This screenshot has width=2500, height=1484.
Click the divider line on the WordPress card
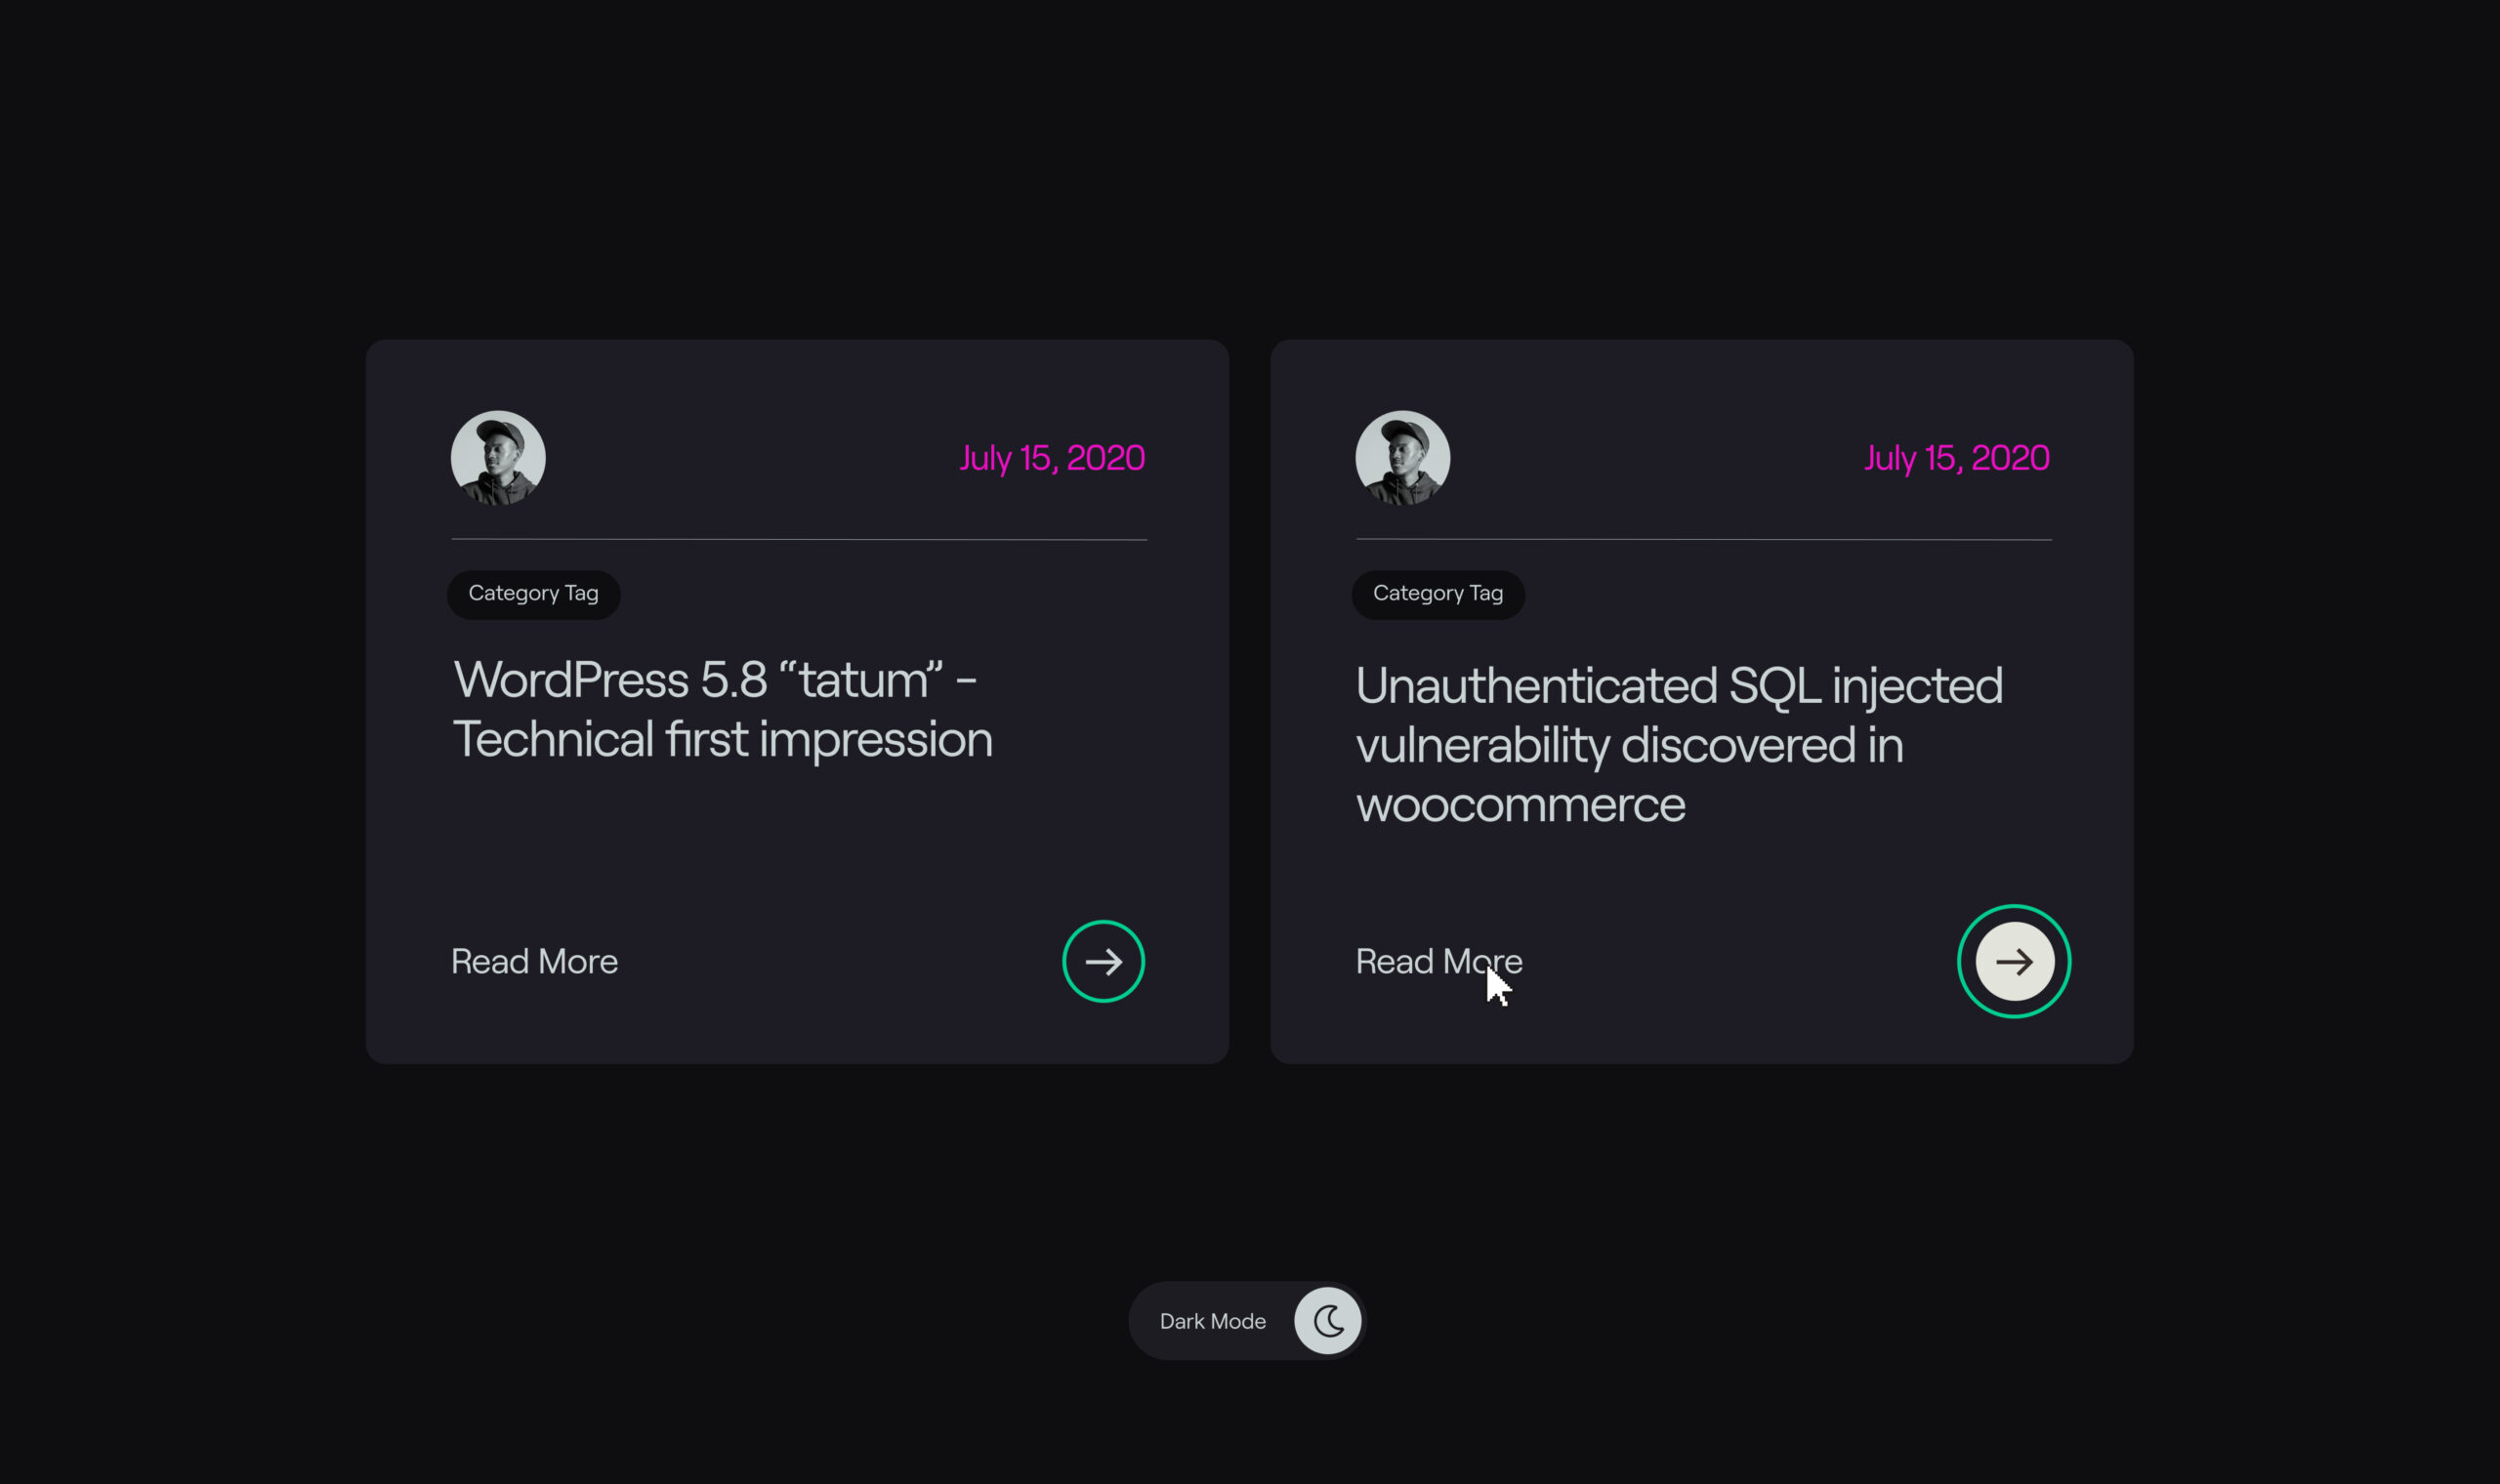point(799,539)
